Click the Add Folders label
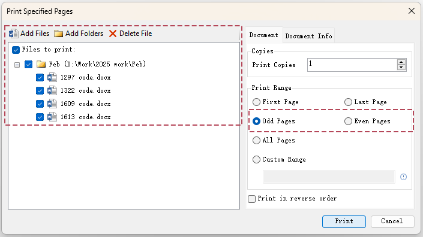This screenshot has height=237, width=423. pos(84,34)
